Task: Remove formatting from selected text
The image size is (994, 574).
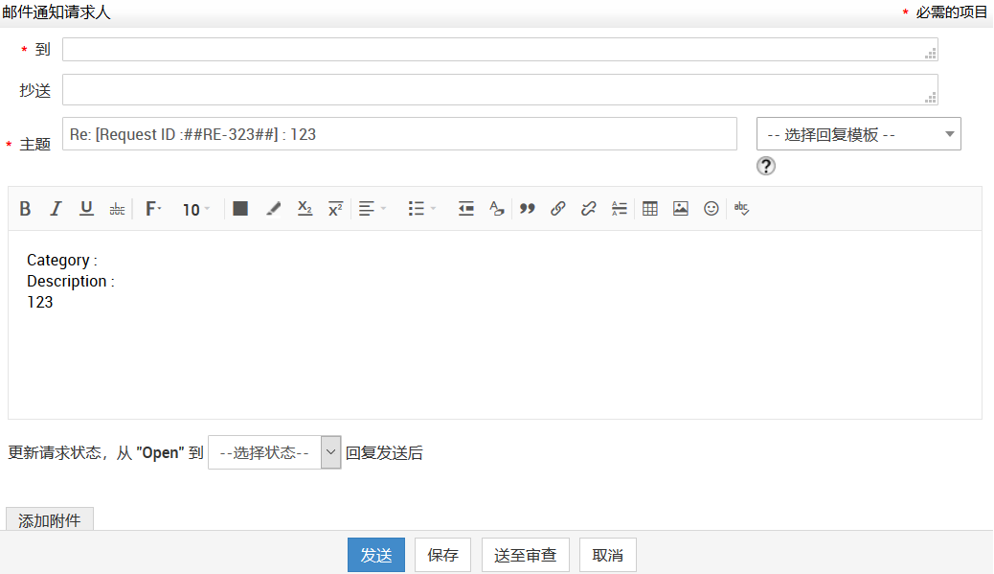Action: click(x=496, y=209)
